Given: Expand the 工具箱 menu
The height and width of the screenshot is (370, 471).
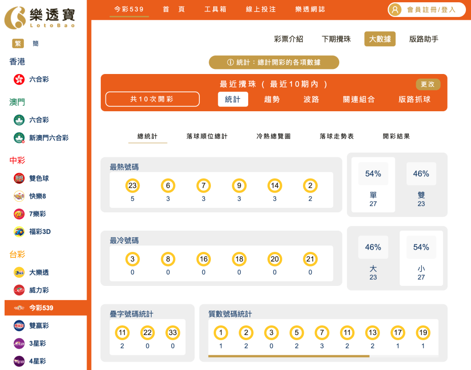Looking at the screenshot, I should [x=215, y=8].
